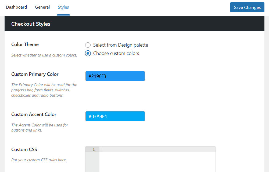
Task: Select the active Styles tab
Action: point(63,7)
